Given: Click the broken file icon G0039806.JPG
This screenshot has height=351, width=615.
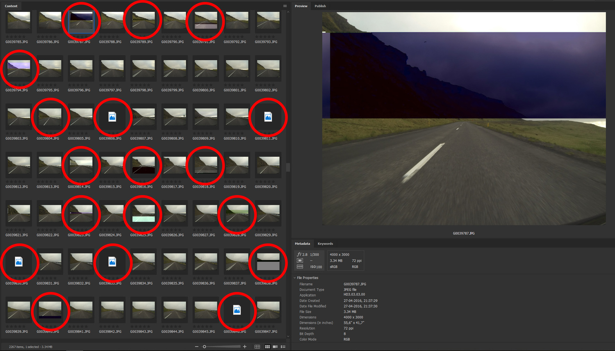Looking at the screenshot, I should [x=112, y=117].
